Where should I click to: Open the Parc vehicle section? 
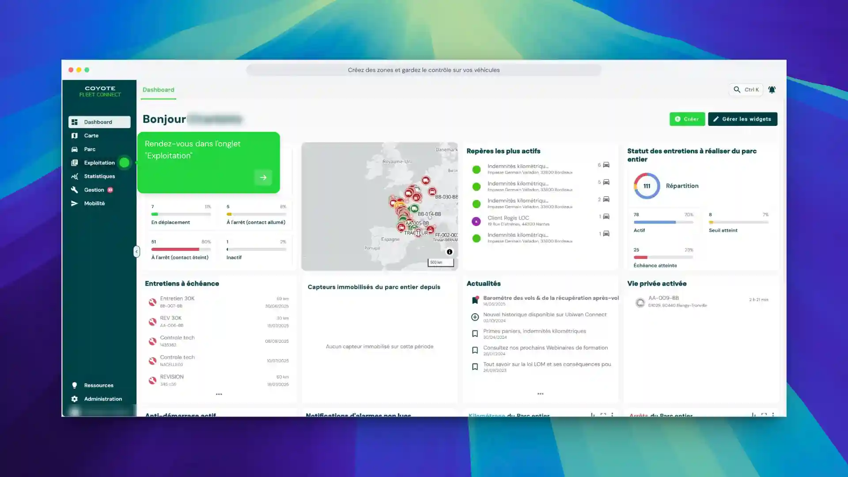click(x=90, y=149)
